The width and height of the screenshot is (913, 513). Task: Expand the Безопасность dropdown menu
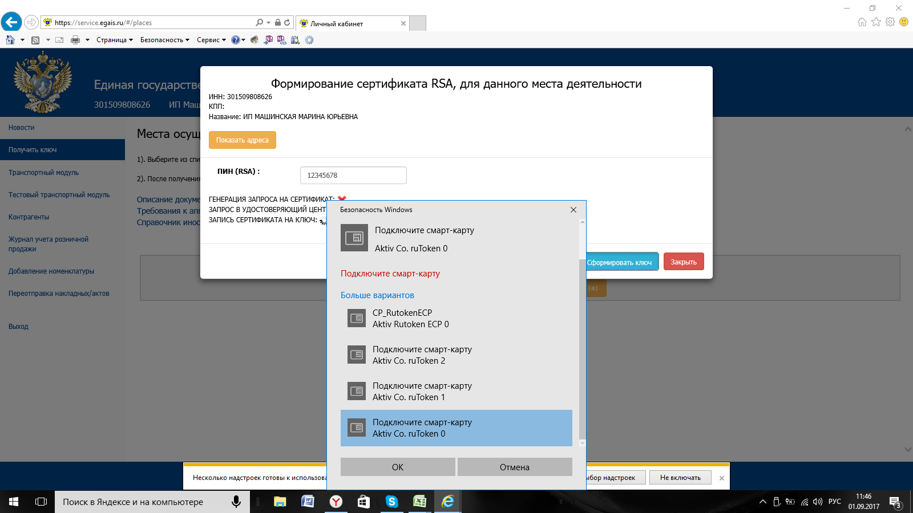tap(164, 40)
